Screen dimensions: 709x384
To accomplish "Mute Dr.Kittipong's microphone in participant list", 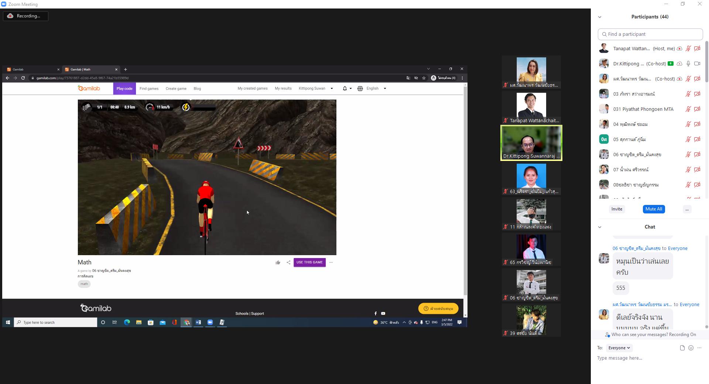I will tap(688, 64).
